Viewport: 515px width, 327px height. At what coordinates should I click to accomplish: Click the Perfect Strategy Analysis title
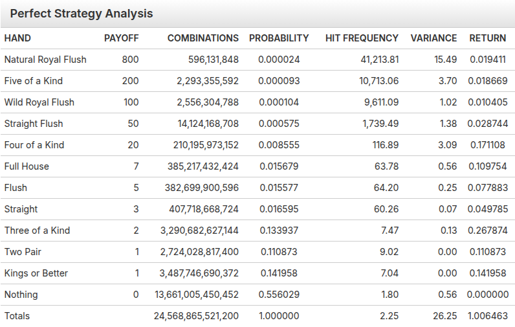(x=82, y=14)
